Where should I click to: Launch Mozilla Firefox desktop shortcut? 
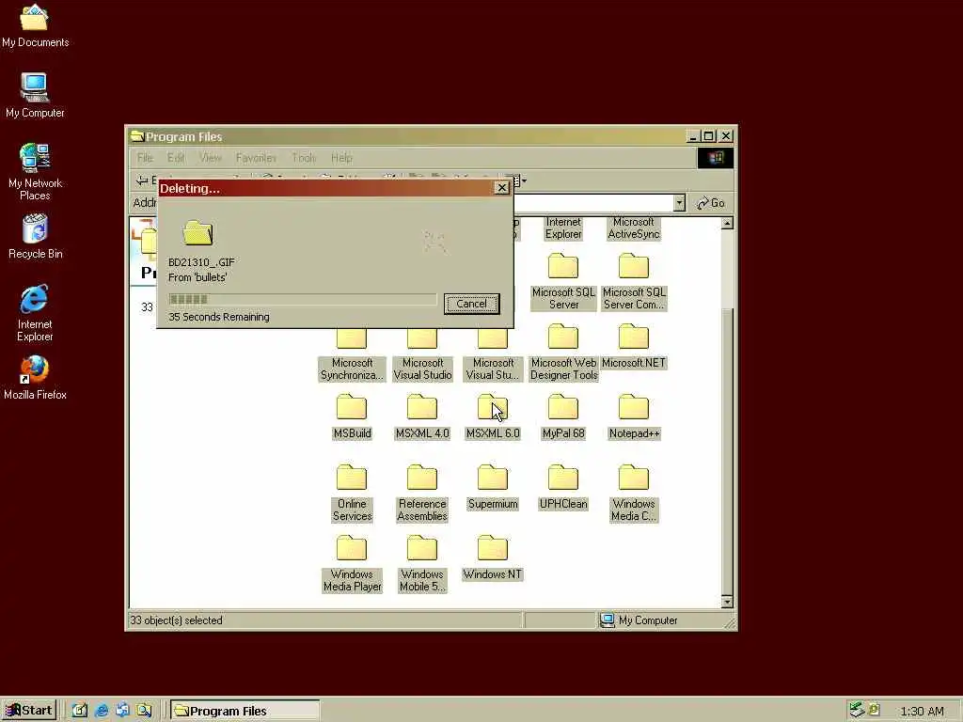point(35,378)
